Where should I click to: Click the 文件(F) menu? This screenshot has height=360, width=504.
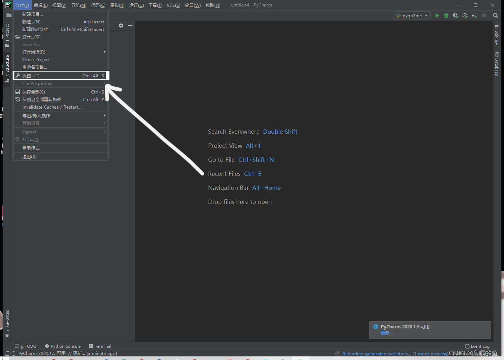[x=22, y=5]
